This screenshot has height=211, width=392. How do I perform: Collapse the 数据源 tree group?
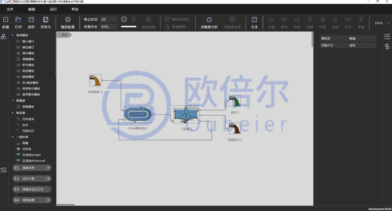[x=12, y=101]
